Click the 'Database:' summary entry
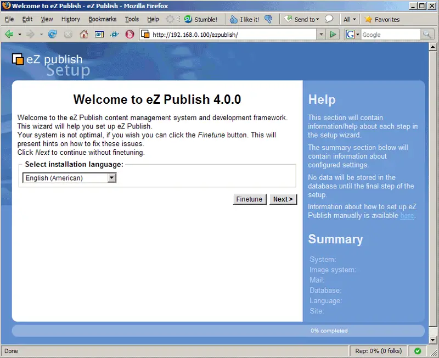This screenshot has height=358, width=439. pyautogui.click(x=325, y=290)
